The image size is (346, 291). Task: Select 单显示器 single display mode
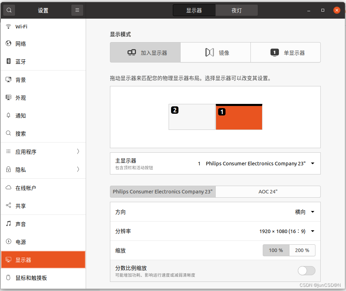point(286,52)
